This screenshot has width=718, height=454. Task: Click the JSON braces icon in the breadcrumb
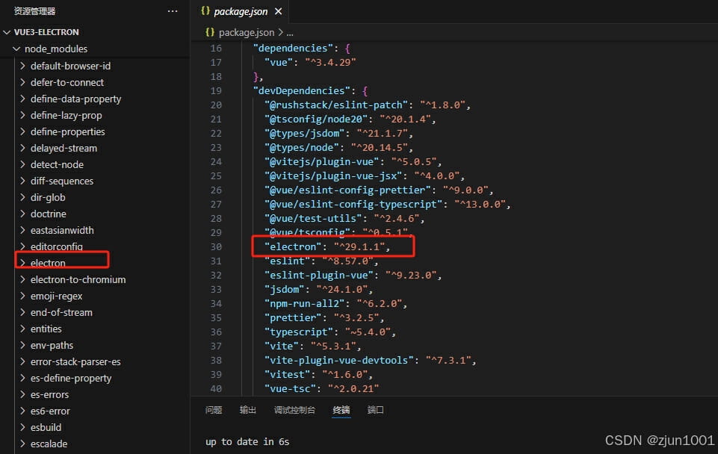tap(210, 33)
